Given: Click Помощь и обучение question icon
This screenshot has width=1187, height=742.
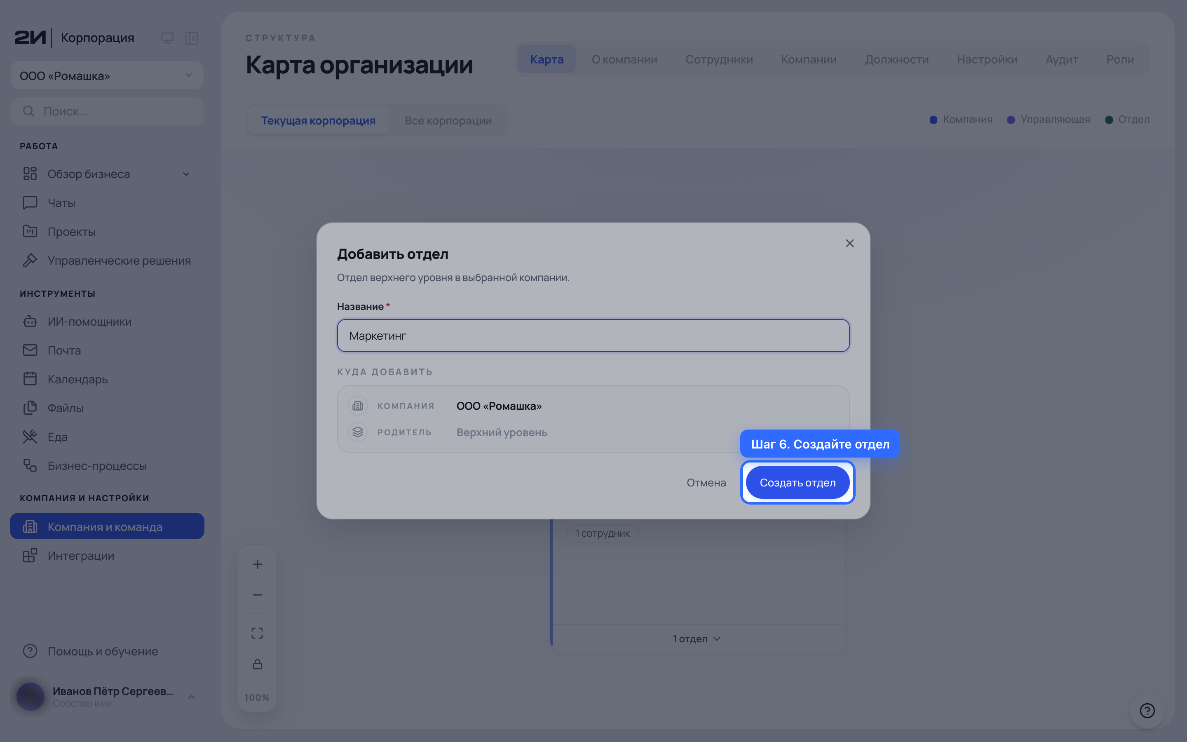Looking at the screenshot, I should (x=30, y=651).
